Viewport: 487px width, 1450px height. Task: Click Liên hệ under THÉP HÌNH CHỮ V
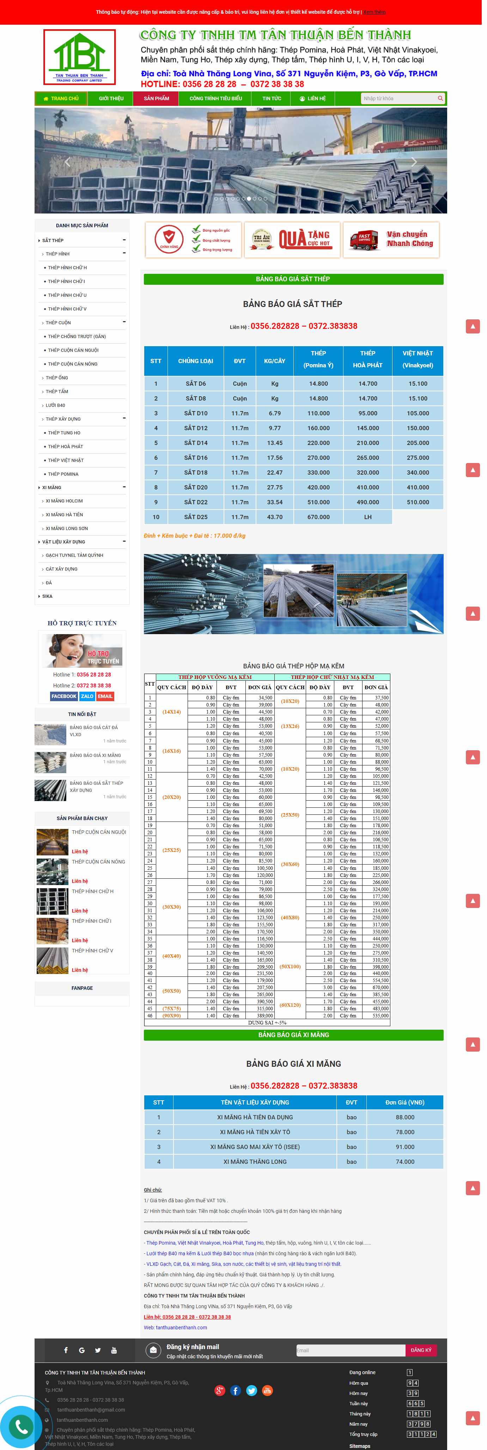80,970
